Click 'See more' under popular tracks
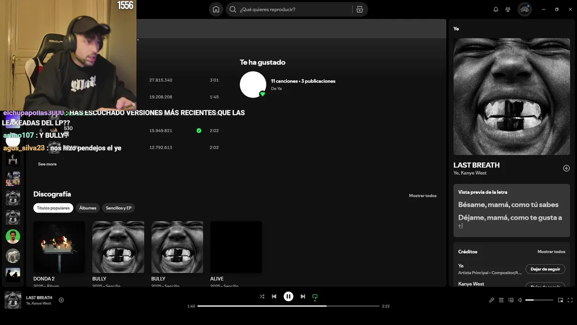The width and height of the screenshot is (577, 325). (x=47, y=164)
